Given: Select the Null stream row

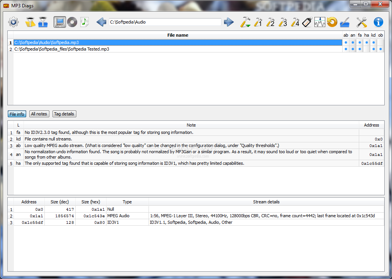Looking at the screenshot, I should tap(199, 209).
